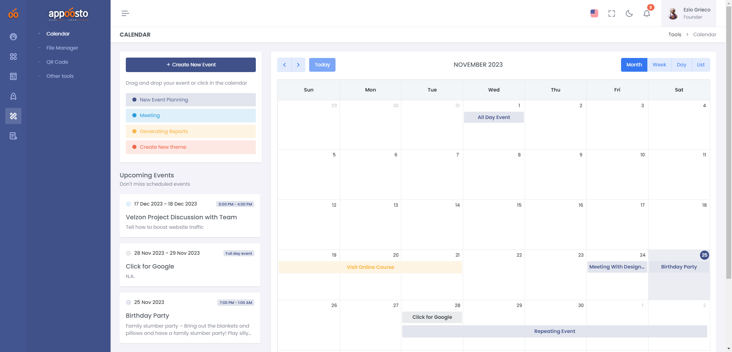Open language selector US flag
732x352 pixels.
click(x=594, y=13)
